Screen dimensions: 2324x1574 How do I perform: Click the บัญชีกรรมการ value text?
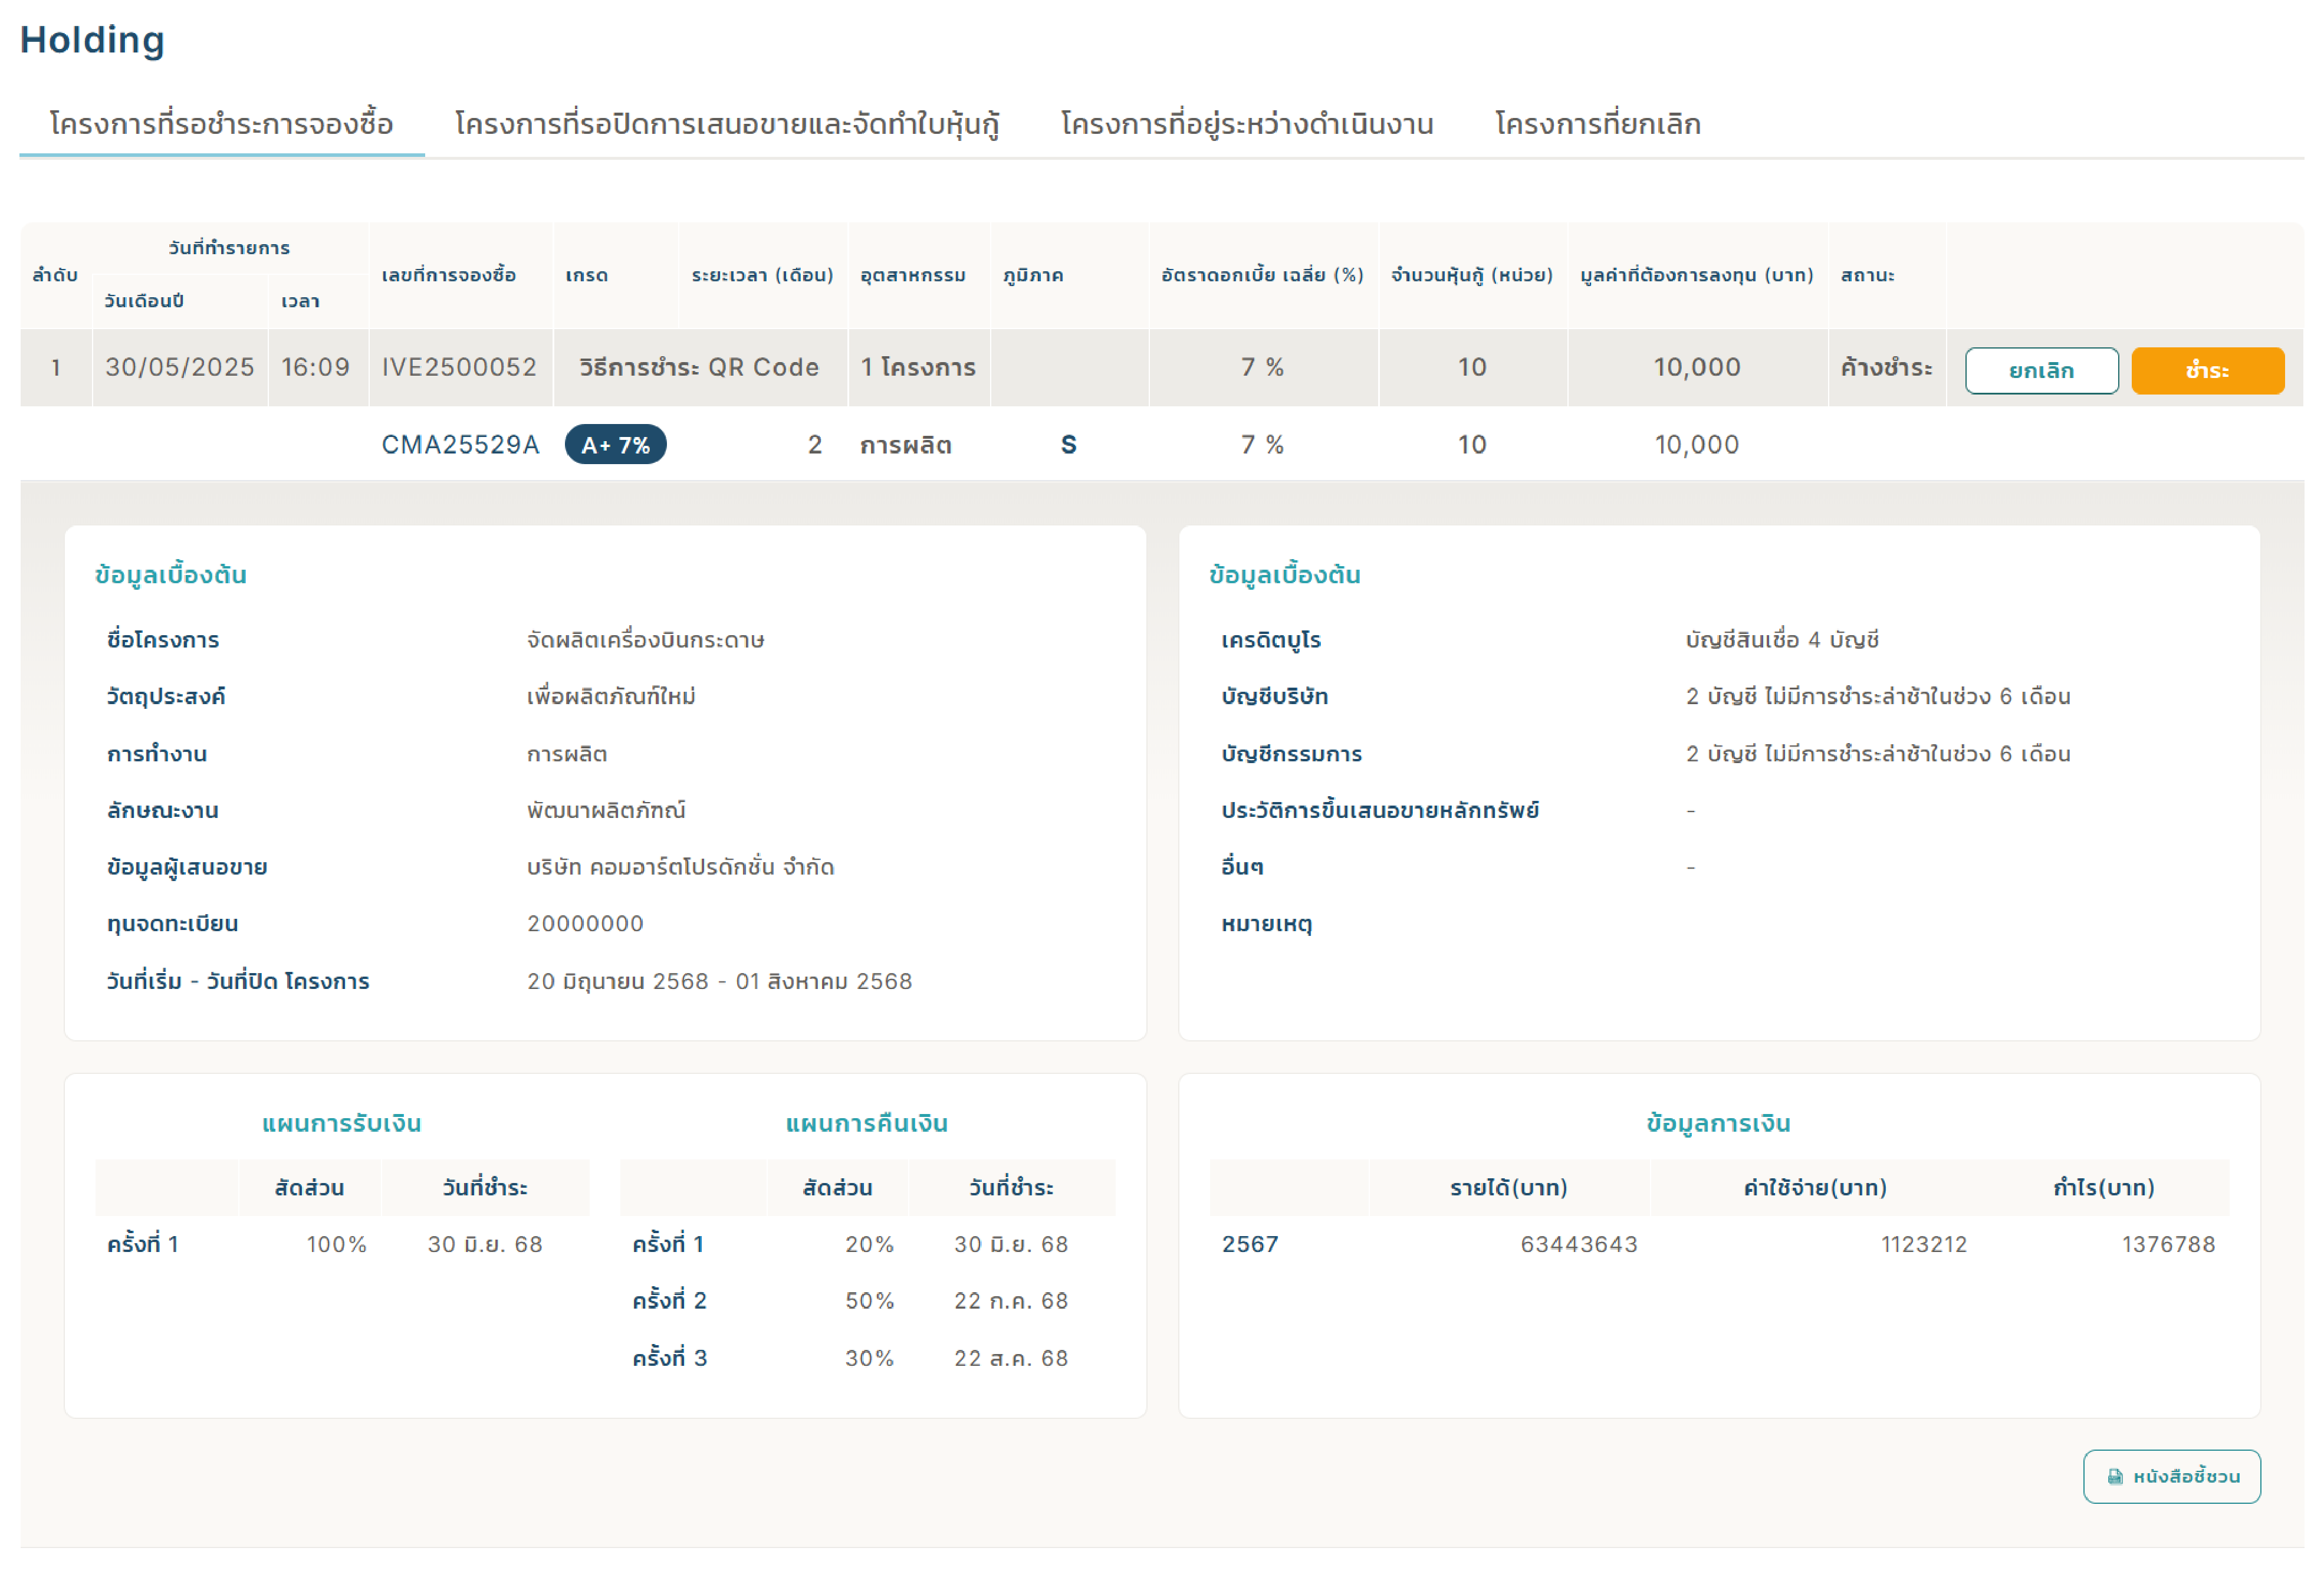1877,753
